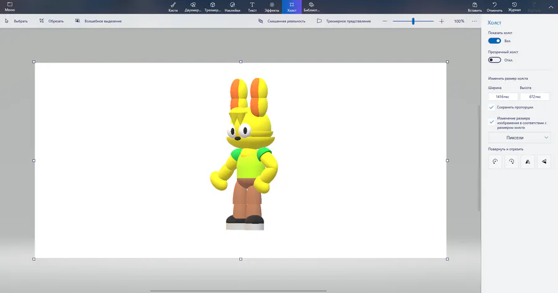Click the top-center canvas resize handle
This screenshot has width=558, height=293.
click(241, 61)
